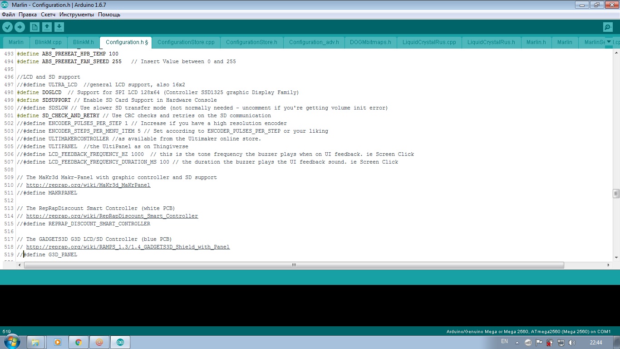Click the '//#define ULTIMAKERCONTROLLER' line
Image resolution: width=620 pixels, height=349 pixels.
[139, 139]
